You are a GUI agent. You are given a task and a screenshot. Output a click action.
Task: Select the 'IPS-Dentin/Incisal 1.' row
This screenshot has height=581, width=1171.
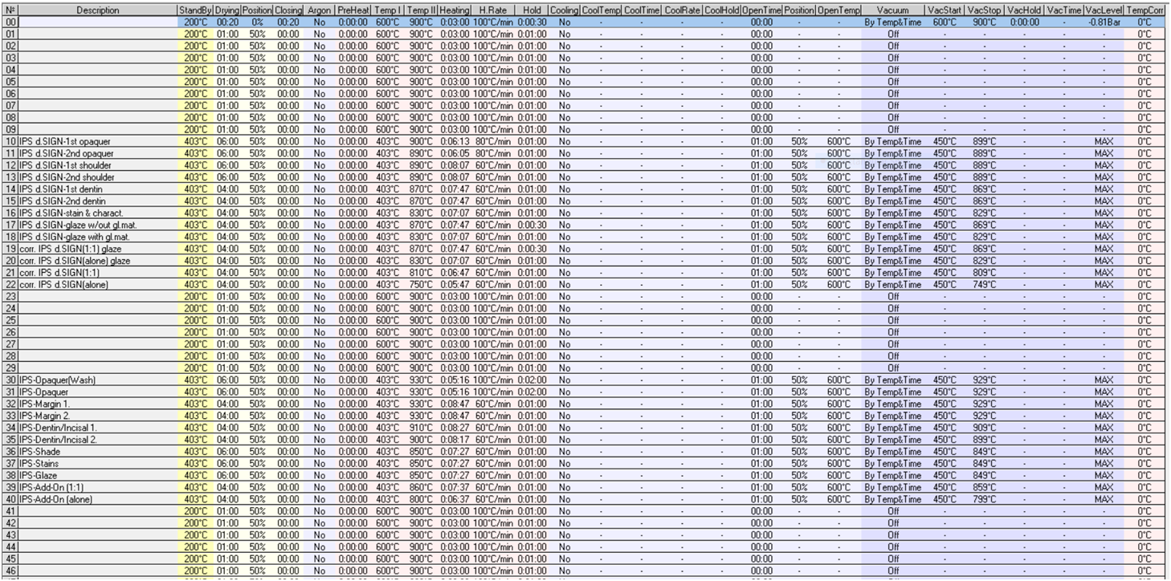point(584,427)
